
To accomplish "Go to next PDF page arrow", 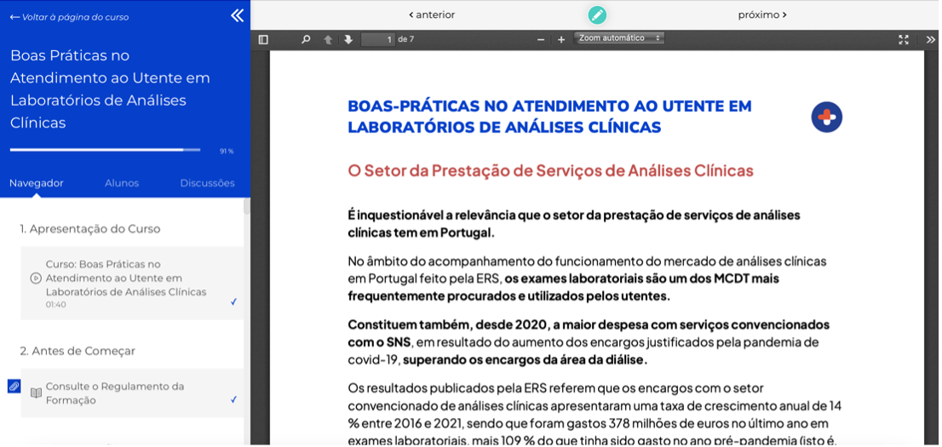I will (348, 39).
